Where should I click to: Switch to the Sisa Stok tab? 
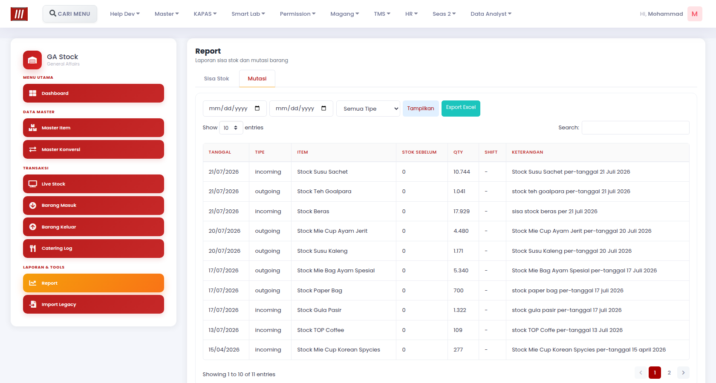217,79
